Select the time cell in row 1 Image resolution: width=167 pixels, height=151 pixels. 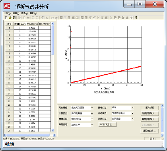coord(20,28)
